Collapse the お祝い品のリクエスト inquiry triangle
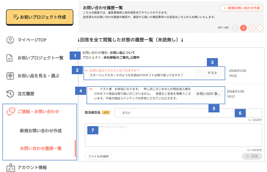 point(87,71)
